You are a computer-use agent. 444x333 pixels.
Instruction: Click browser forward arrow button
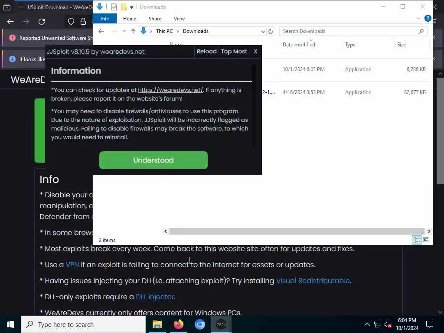(x=26, y=22)
